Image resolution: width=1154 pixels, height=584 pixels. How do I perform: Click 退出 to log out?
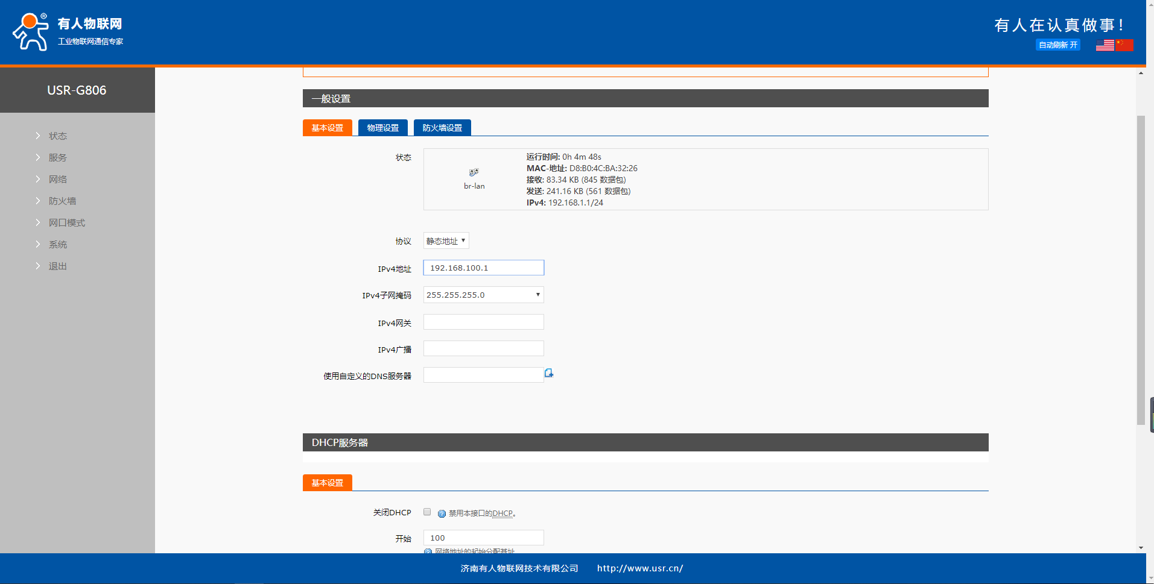click(x=58, y=266)
